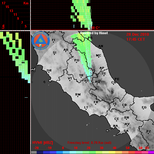Click the 7 km altitude axis label
154x154 pixels.
tap(22, 22)
